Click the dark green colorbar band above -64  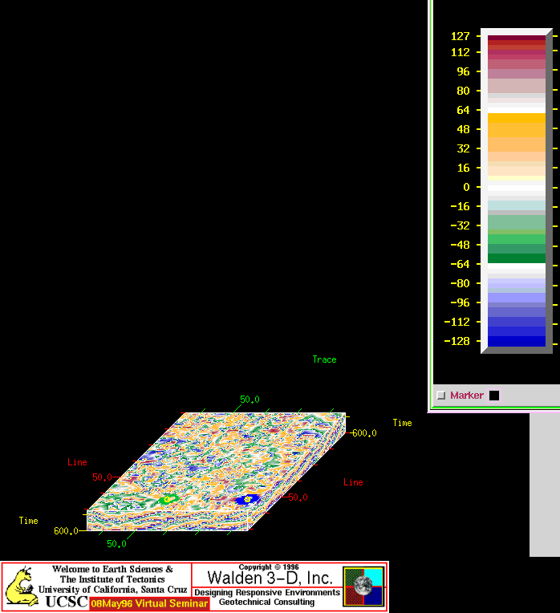tap(516, 258)
